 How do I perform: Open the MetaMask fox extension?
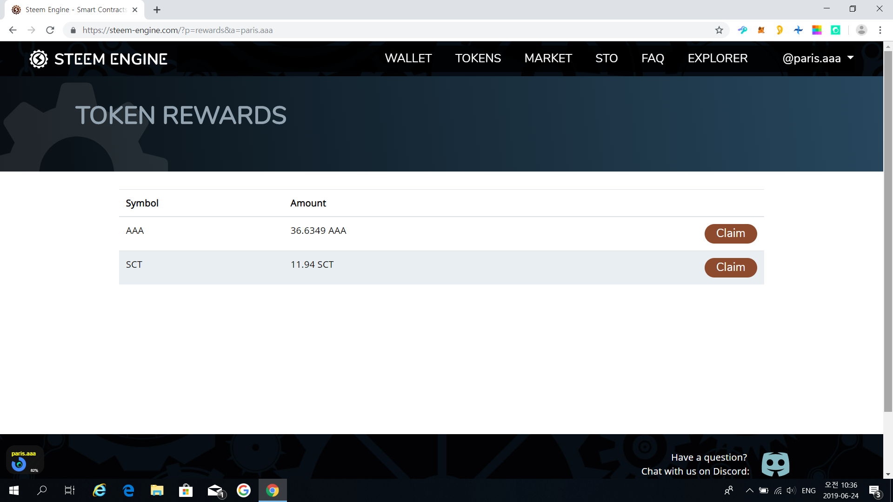pyautogui.click(x=761, y=30)
